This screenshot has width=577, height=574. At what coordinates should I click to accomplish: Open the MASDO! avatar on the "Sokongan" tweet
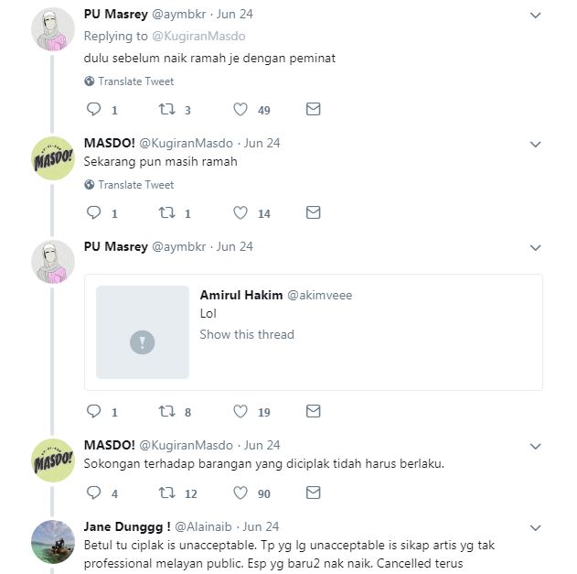(x=53, y=460)
